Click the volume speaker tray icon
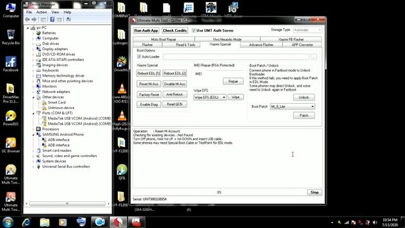Screen dimensions: 405x228 coord(375,222)
